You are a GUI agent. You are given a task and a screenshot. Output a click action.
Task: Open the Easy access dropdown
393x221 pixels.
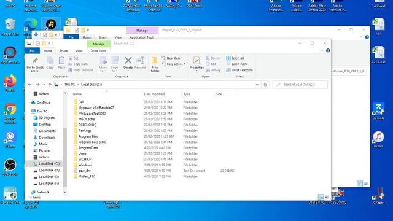click(x=174, y=64)
